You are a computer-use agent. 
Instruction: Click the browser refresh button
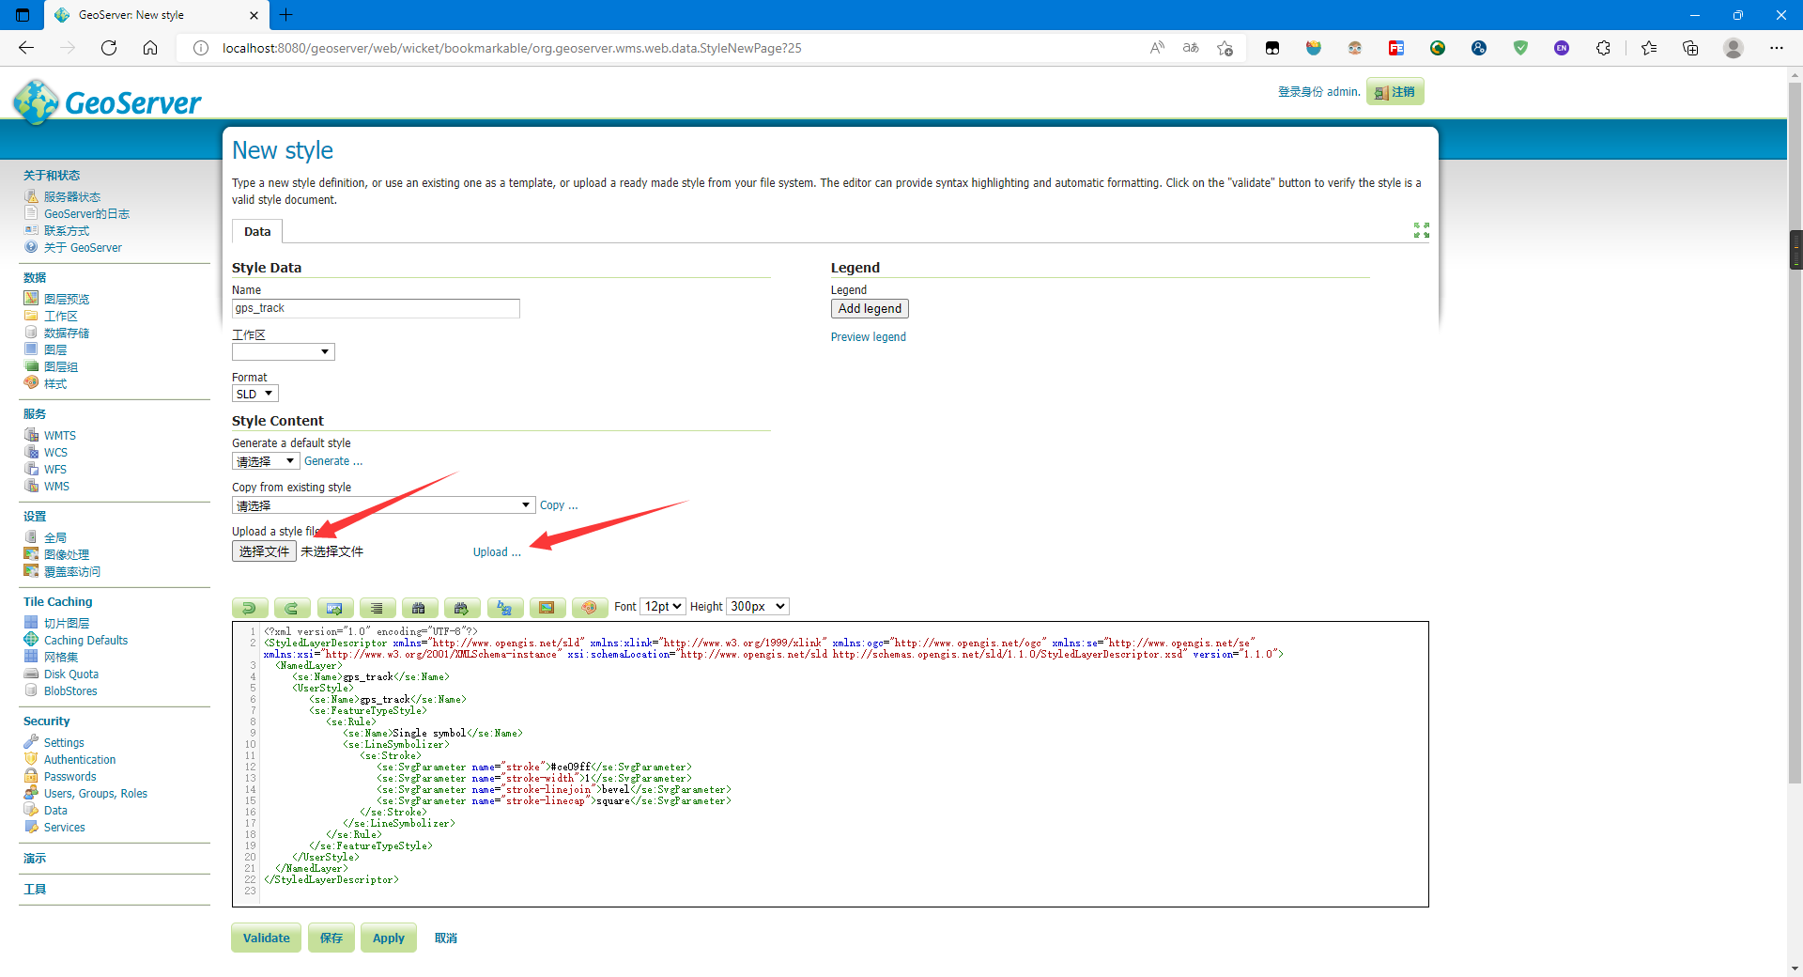(x=109, y=48)
